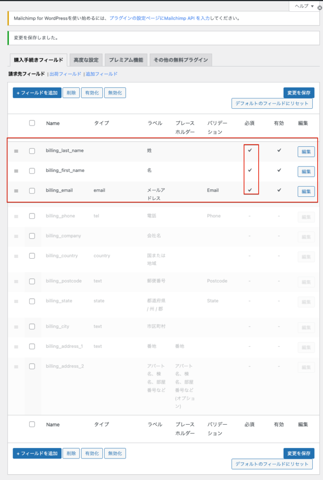323x480 pixels.
Task: Click drag handle icon of billing_phone row
Action: click(16, 217)
